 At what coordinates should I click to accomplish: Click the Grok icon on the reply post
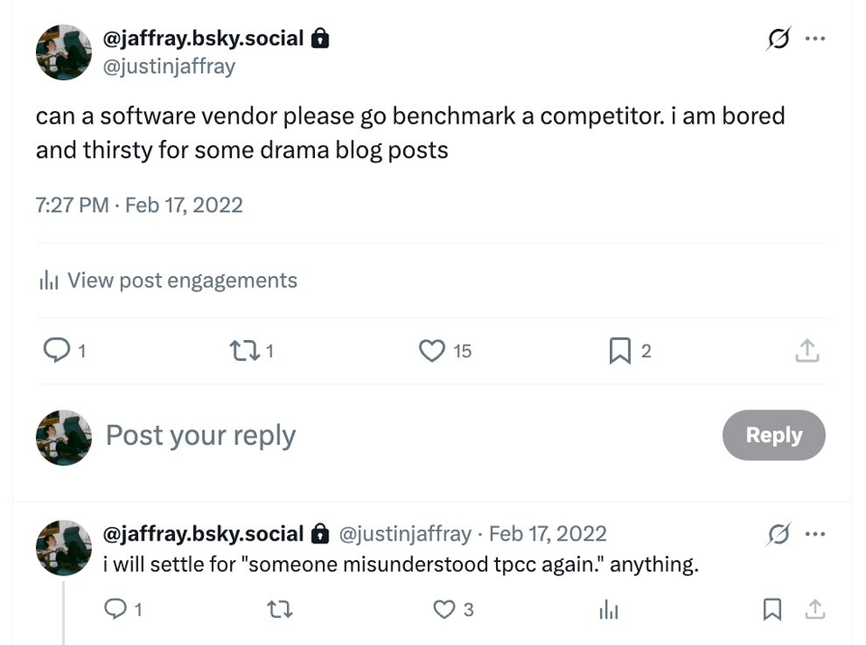tap(777, 534)
